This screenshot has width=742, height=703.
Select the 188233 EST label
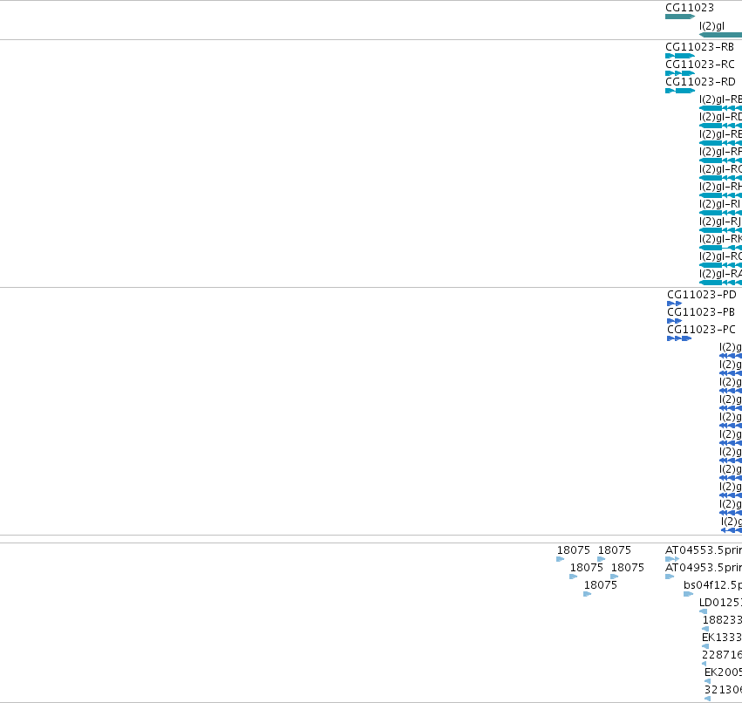point(722,620)
